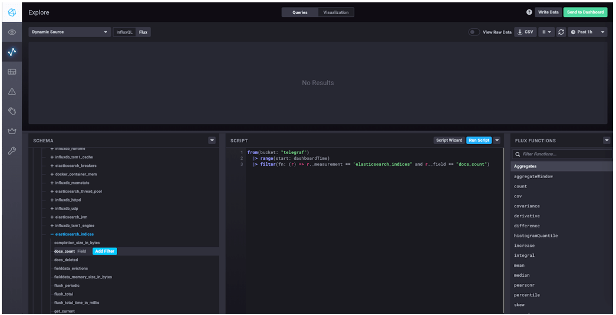The height and width of the screenshot is (315, 616).
Task: Expand elasticsearch_thread_pool measurement
Action: click(x=76, y=191)
